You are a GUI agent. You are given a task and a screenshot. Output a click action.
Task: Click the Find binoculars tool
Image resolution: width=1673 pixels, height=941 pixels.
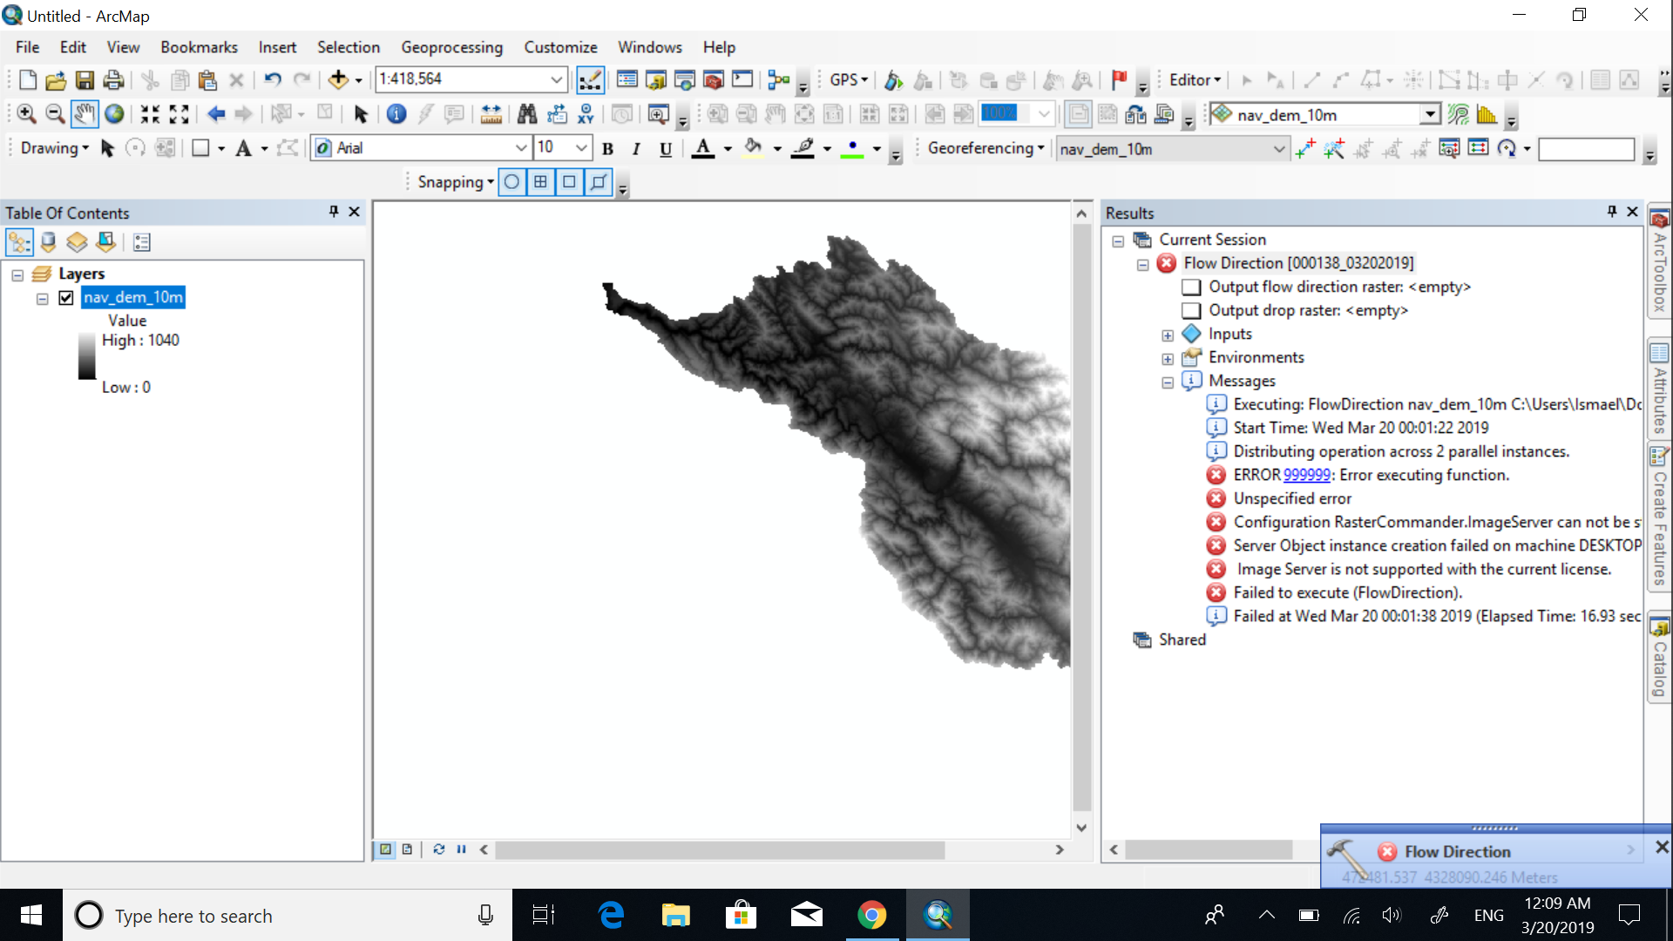[526, 114]
